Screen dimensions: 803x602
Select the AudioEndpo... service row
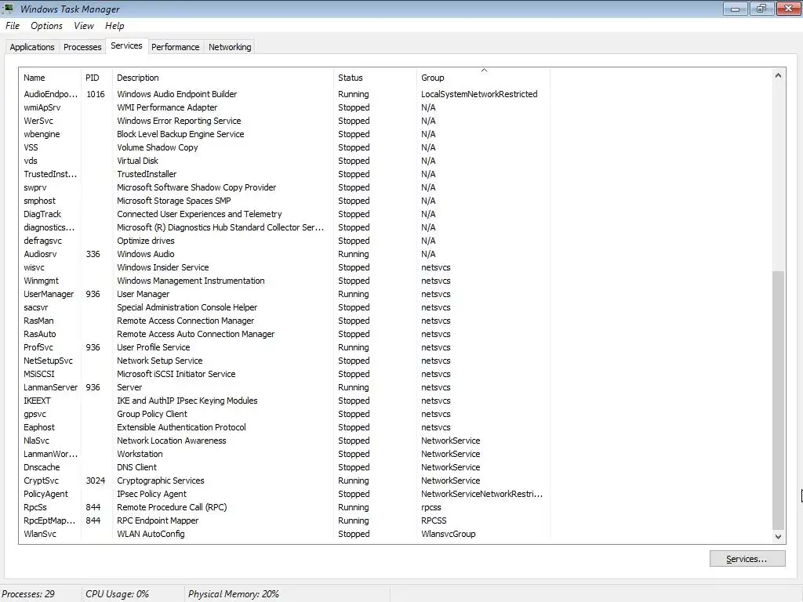285,94
